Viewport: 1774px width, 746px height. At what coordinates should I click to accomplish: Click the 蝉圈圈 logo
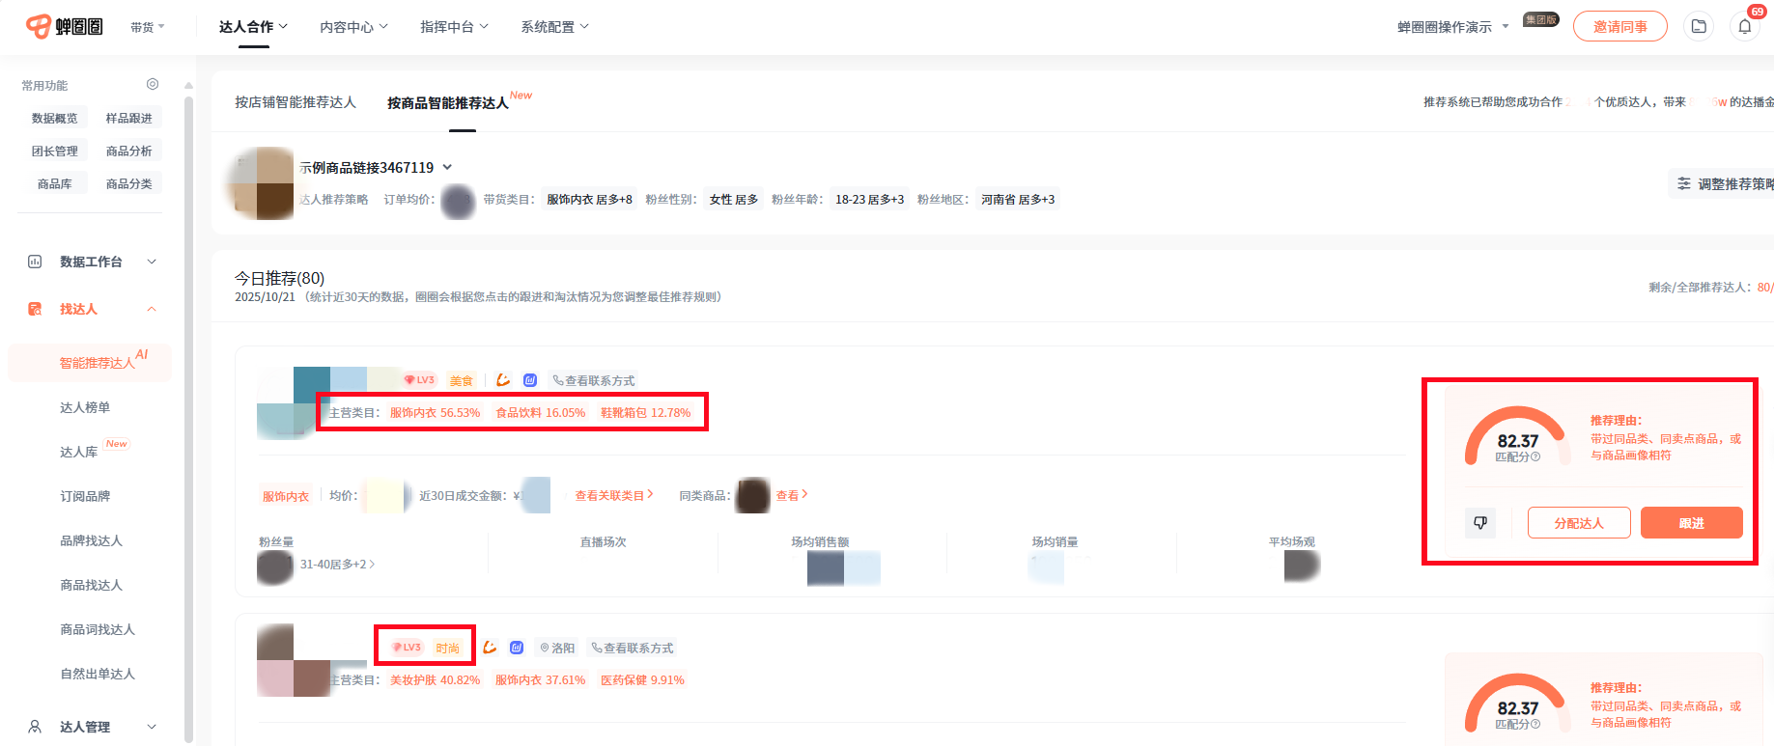pos(64,26)
